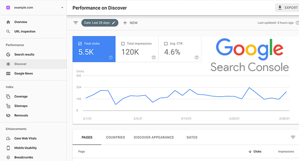
Task: Click the table filter icon right of Dates tab
Action: point(293,138)
